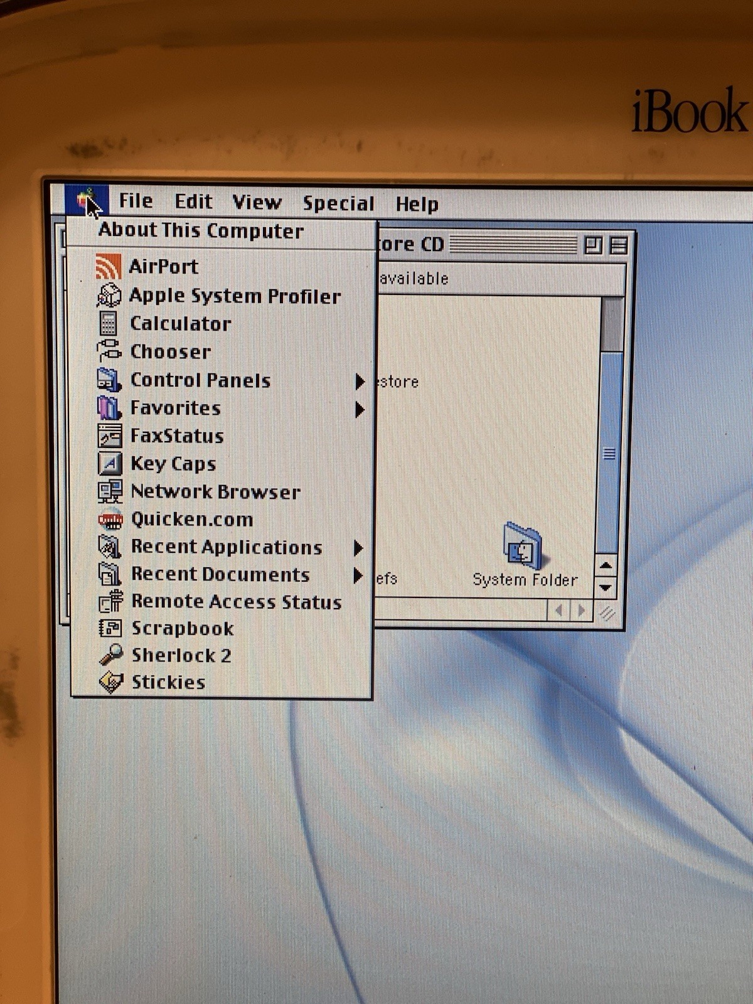Select the Network Browser text label
753x1004 pixels.
[215, 491]
